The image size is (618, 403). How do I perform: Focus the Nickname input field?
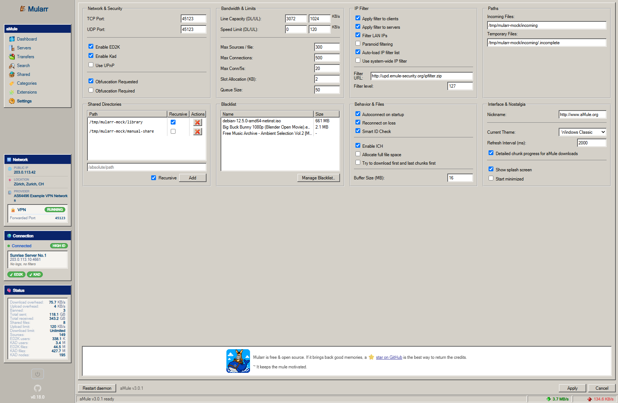pos(583,115)
